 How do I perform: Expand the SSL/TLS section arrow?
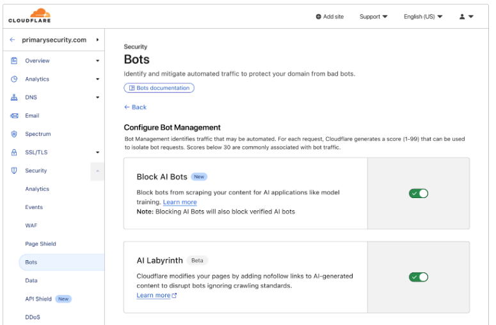point(98,153)
